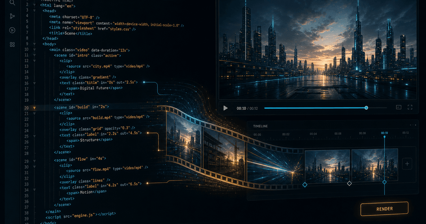426x224 pixels.
Task: Click the 00:12 mark on the timeline ruler
Action: click(405, 133)
